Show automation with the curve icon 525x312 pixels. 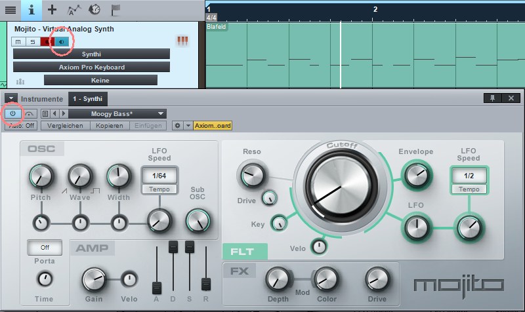click(74, 10)
